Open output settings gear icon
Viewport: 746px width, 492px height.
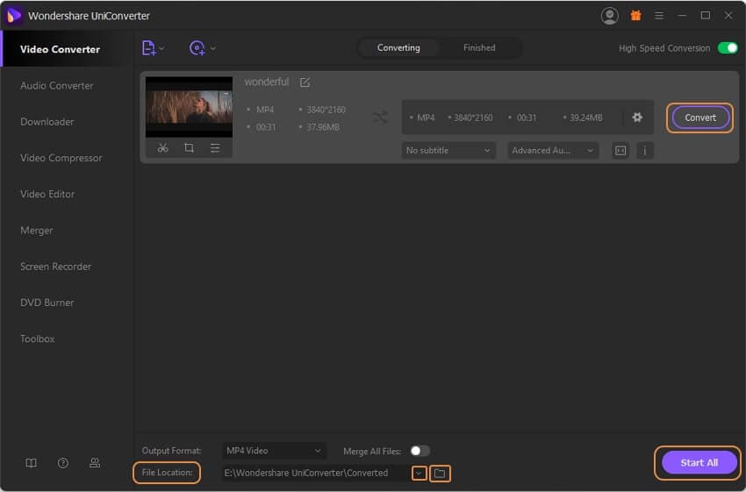coord(637,117)
